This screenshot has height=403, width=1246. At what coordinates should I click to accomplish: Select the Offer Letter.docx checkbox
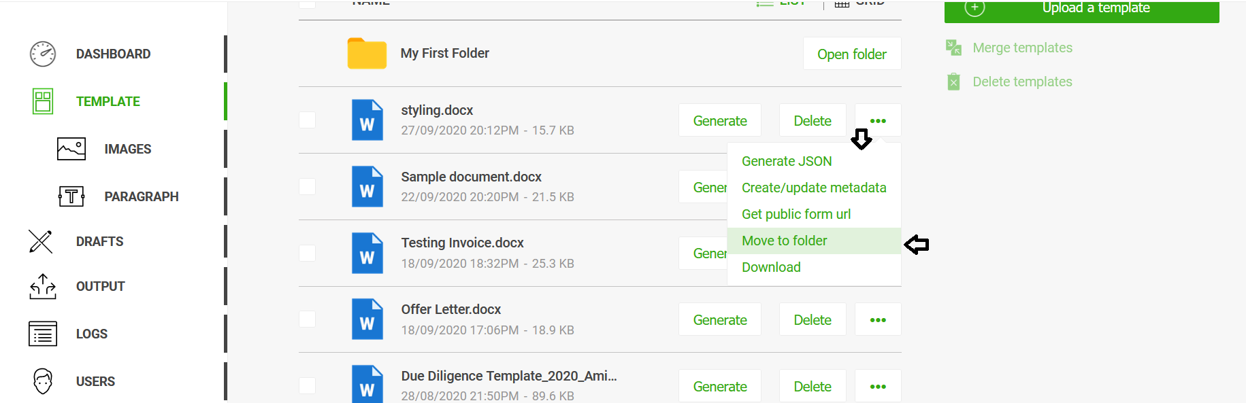coord(308,319)
